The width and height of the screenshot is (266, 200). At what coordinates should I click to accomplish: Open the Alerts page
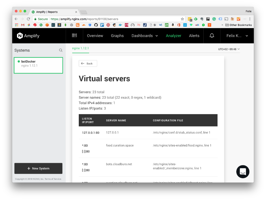194,36
